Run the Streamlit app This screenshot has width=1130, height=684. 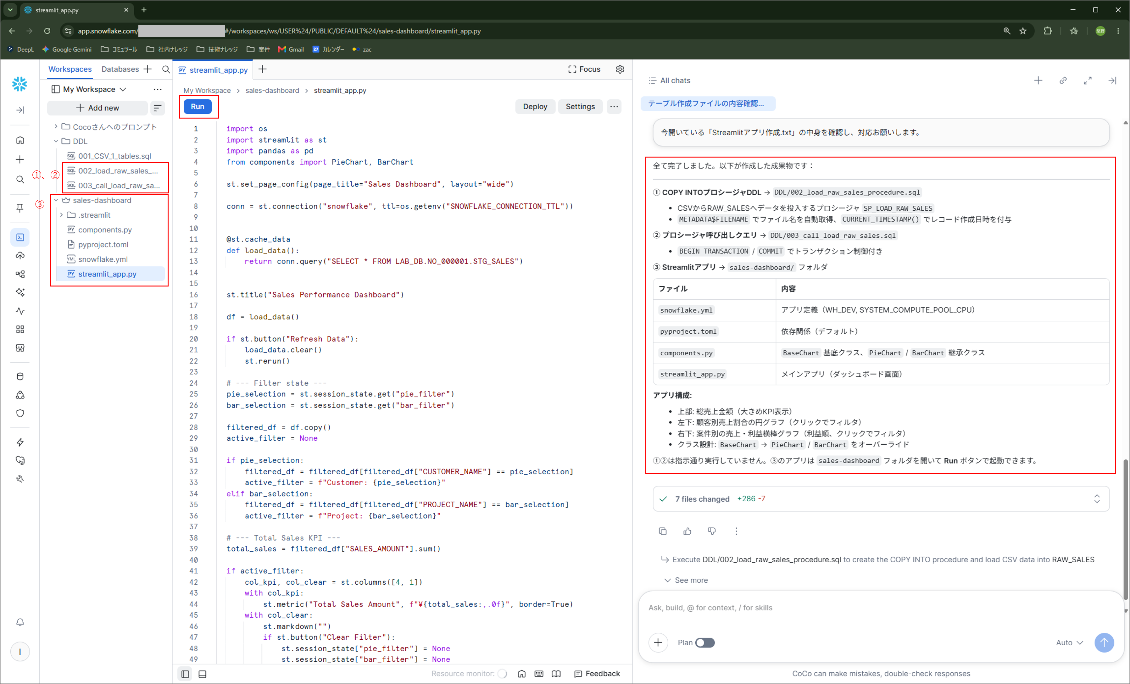click(x=198, y=106)
